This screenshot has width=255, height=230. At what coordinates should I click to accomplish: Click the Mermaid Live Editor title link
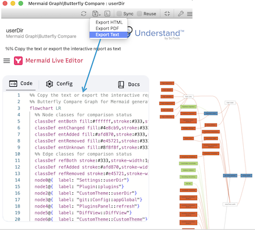54,61
